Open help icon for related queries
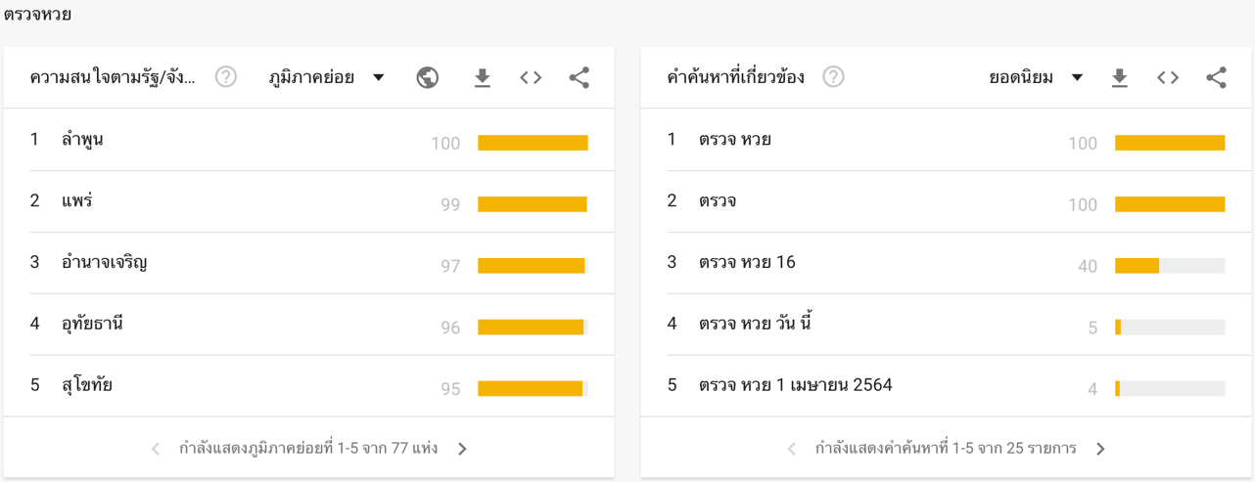Image resolution: width=1255 pixels, height=482 pixels. pos(833,77)
